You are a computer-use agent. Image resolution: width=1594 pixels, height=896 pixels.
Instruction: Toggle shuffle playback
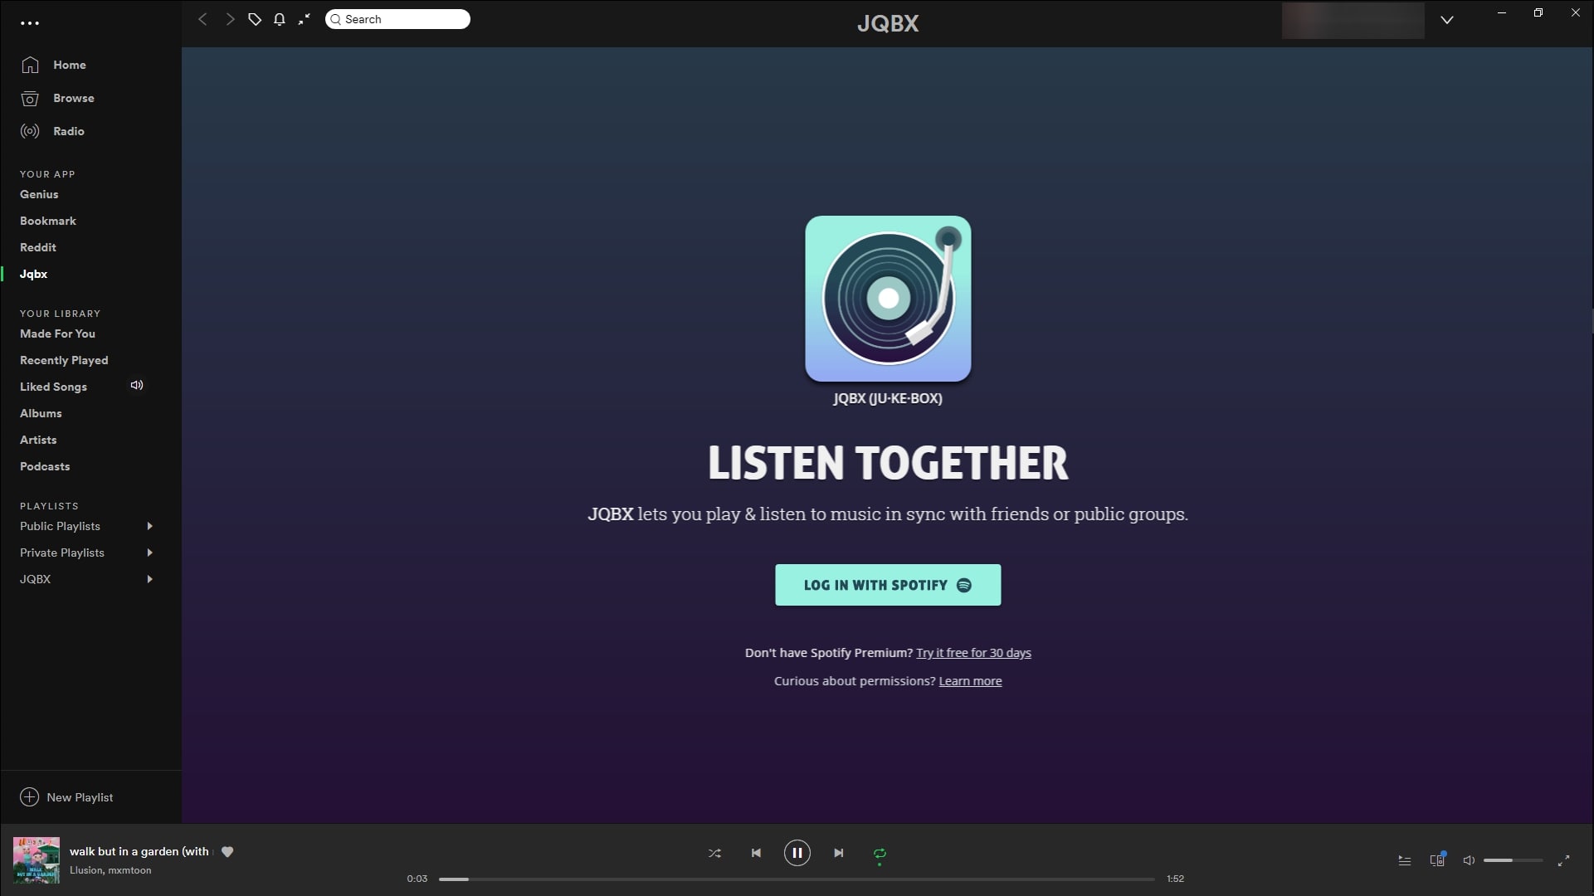(714, 853)
